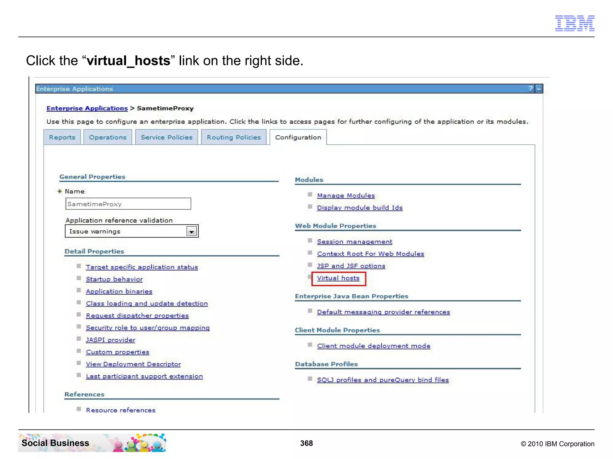Image resolution: width=613 pixels, height=459 pixels.
Task: Switch to the Reports tab
Action: 62,137
